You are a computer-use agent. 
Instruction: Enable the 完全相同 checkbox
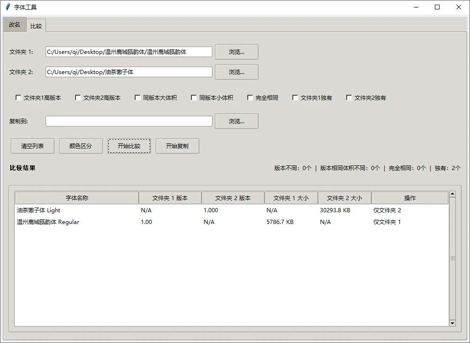[x=250, y=97]
